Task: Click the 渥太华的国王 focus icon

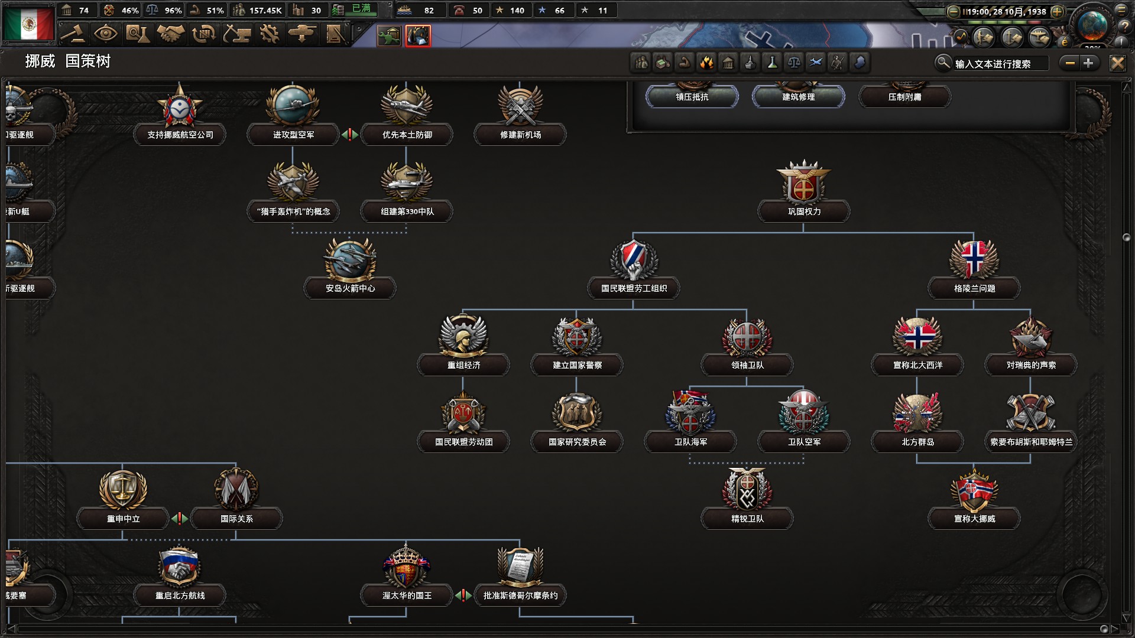Action: tap(407, 567)
